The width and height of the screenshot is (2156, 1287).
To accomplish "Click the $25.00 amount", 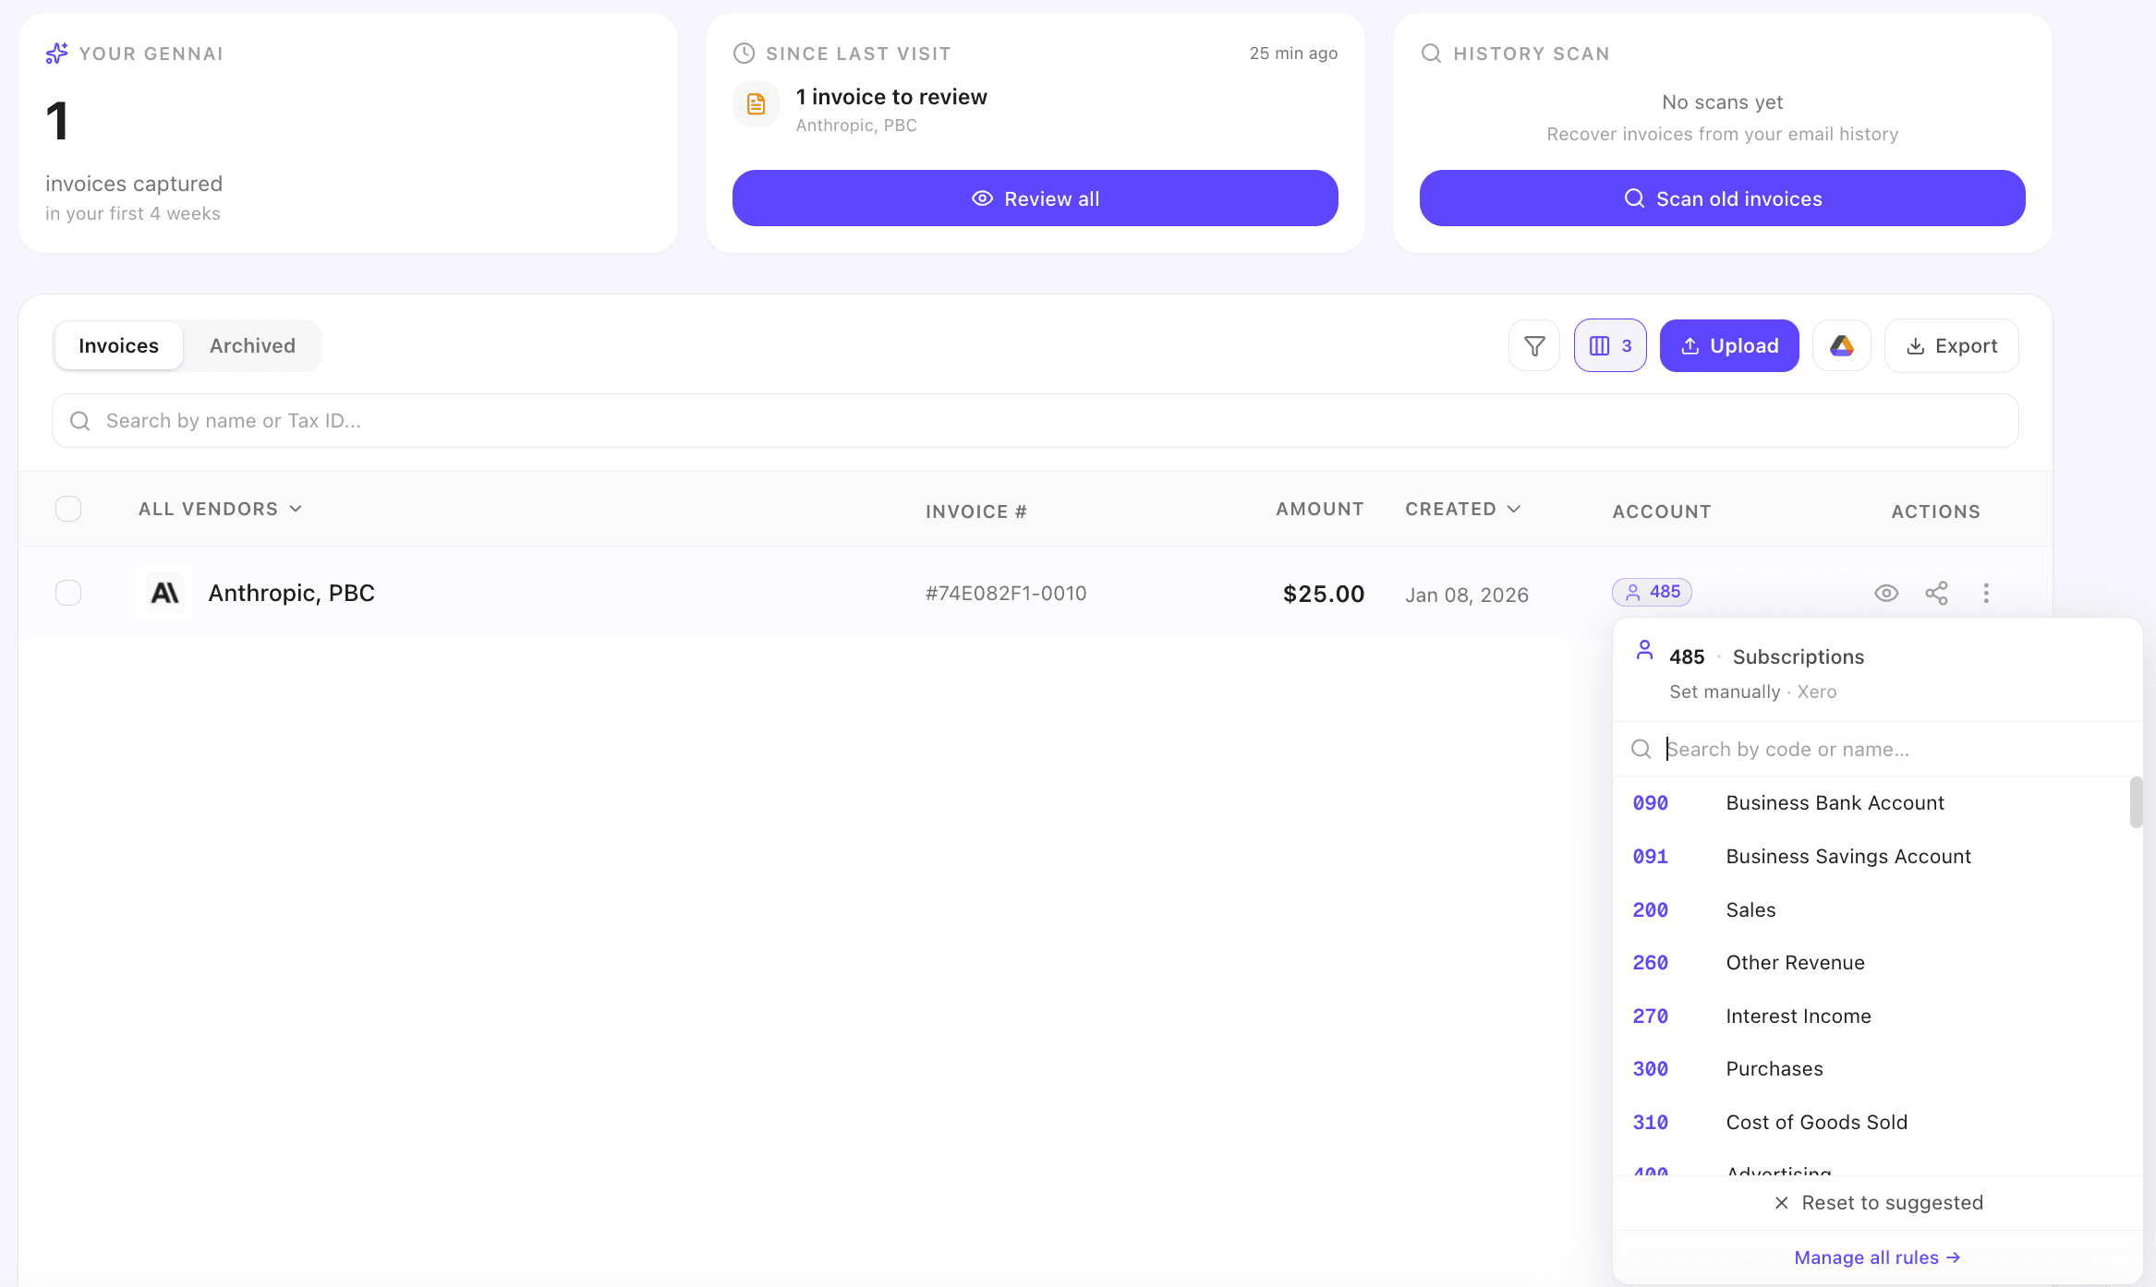I will pyautogui.click(x=1324, y=594).
